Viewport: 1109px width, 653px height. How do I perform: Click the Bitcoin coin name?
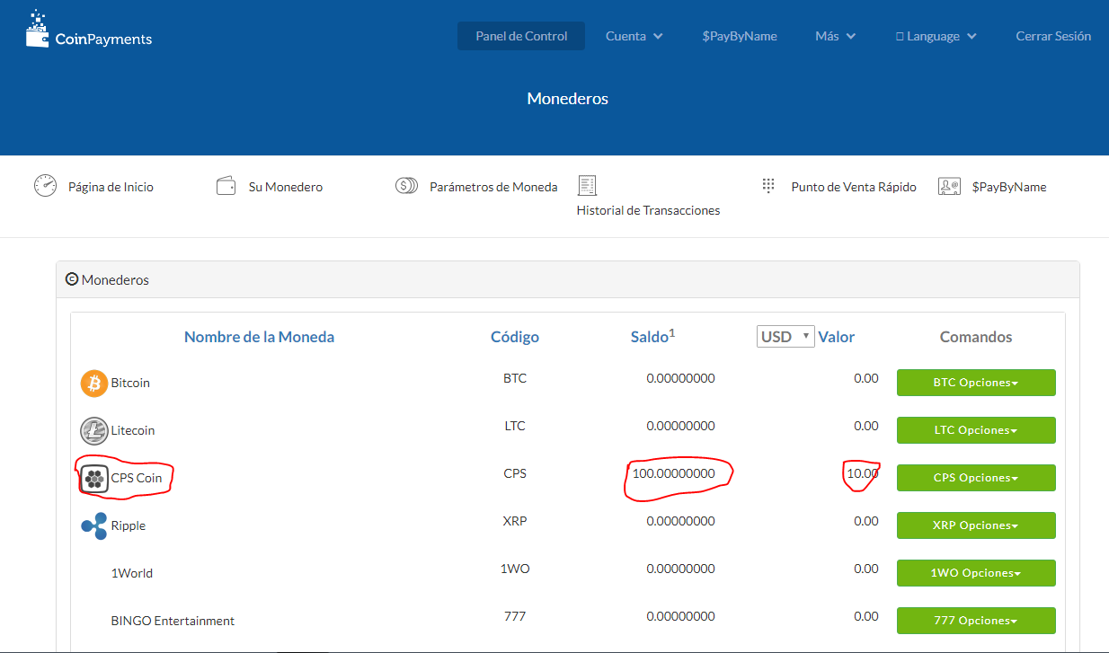point(130,383)
